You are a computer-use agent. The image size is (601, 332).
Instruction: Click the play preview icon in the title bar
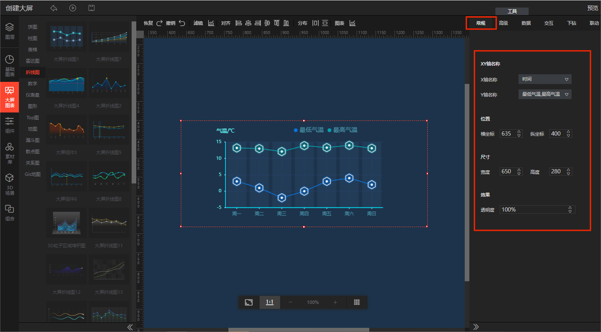tap(73, 8)
